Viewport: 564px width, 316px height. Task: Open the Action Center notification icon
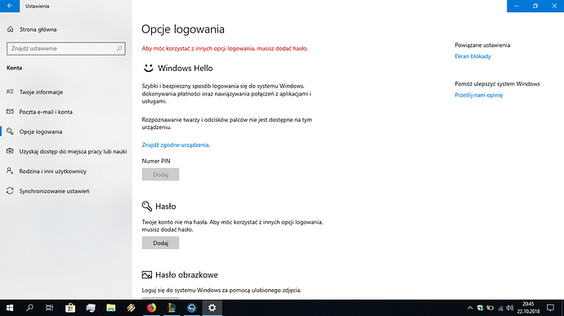click(550, 308)
